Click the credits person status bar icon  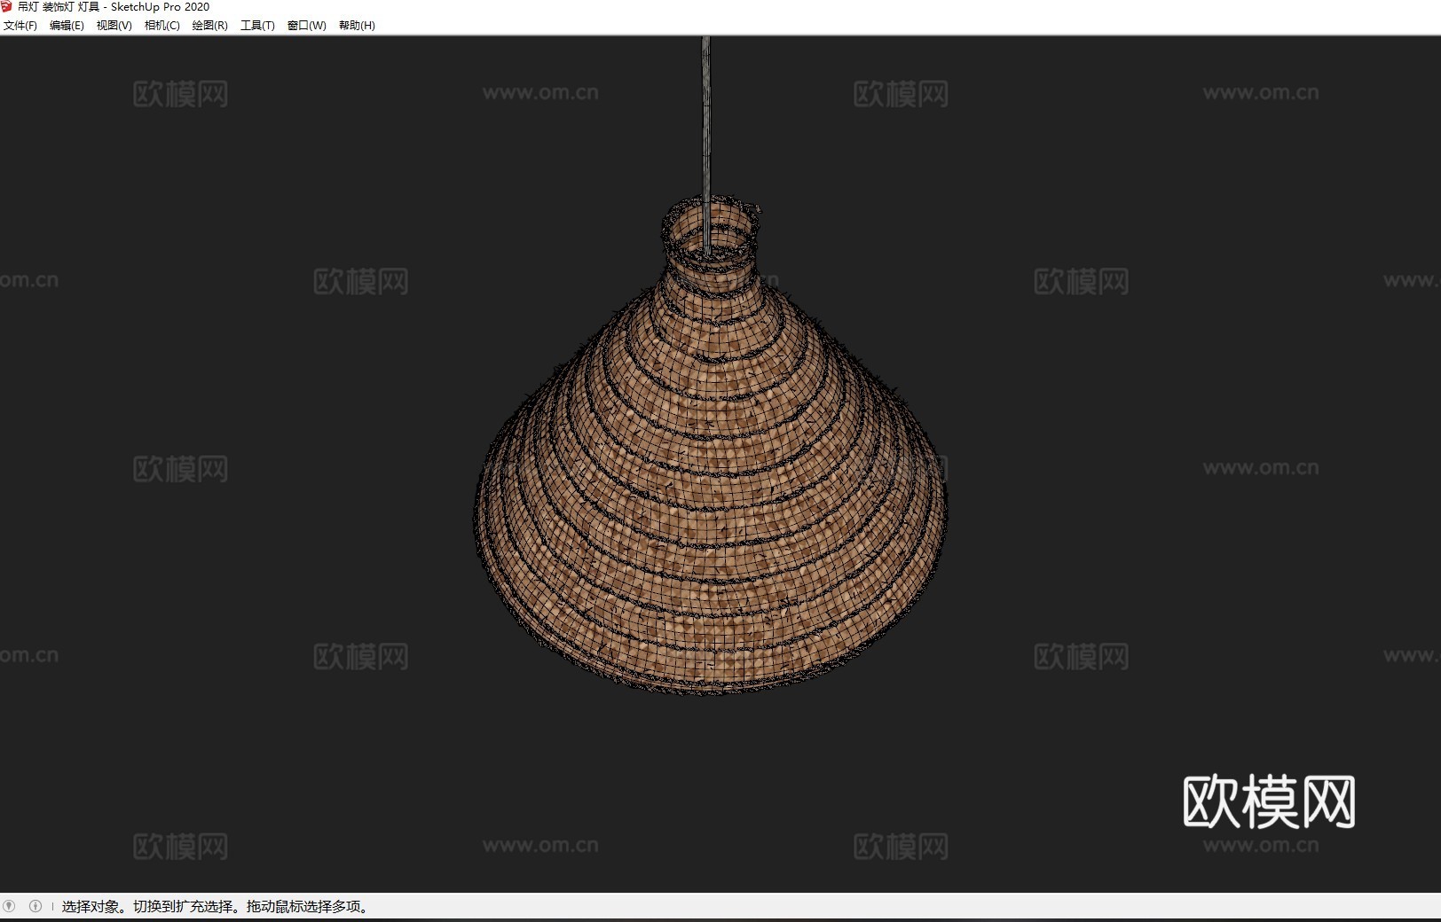[35, 906]
